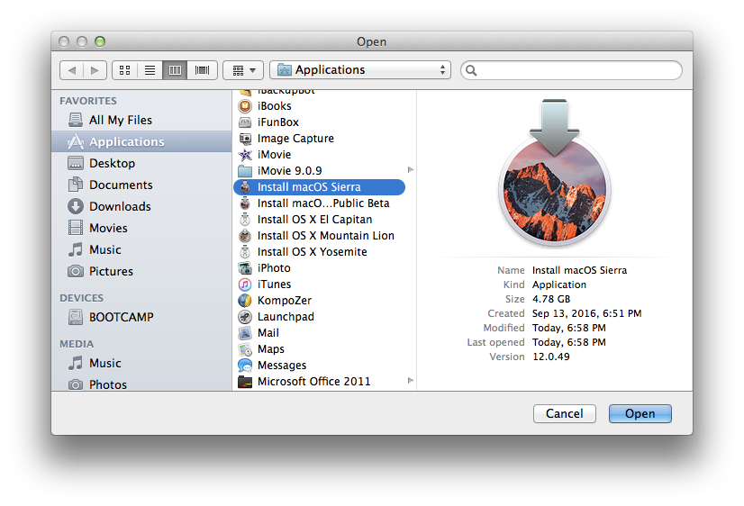Image resolution: width=744 pixels, height=506 pixels.
Task: Click the iFunBox app icon
Action: [245, 122]
